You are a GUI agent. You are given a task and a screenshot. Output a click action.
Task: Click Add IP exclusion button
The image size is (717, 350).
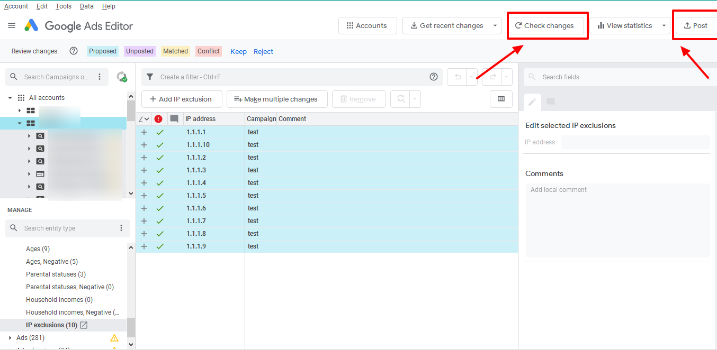click(x=181, y=99)
